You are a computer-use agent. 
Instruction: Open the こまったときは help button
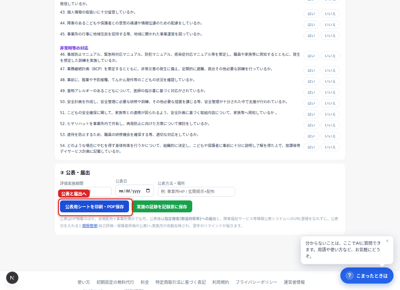click(x=367, y=275)
